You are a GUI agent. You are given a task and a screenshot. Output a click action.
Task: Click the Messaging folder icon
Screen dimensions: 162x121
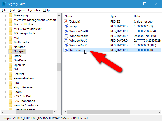pos(10,15)
